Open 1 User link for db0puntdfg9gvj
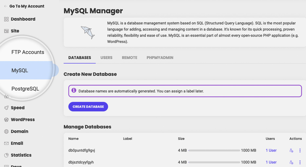This screenshot has height=167, width=306. click(x=271, y=150)
